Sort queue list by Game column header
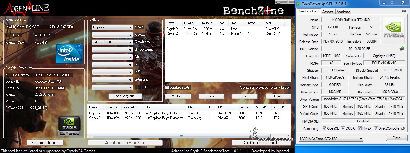 [x=174, y=23]
